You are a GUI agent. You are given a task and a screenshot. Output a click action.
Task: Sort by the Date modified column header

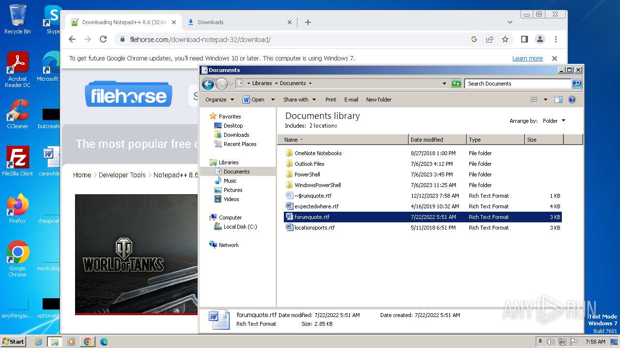437,140
